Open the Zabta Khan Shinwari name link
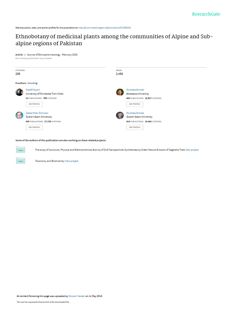This screenshot has width=232, height=309. 37,113
